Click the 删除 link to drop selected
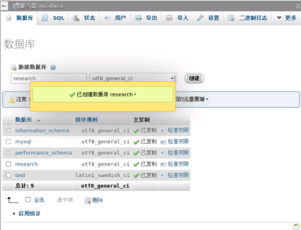Screen dimensions: 301x230 pos(98,200)
